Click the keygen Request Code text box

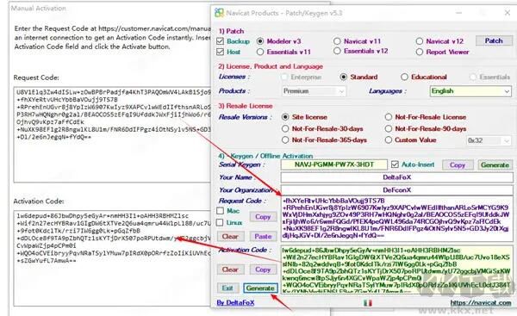(x=397, y=219)
